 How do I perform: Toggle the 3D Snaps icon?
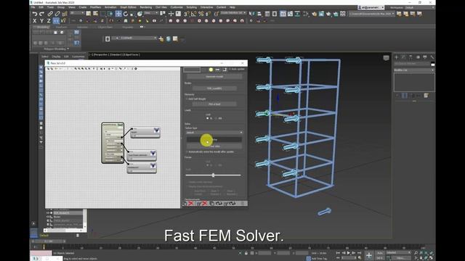point(186,14)
